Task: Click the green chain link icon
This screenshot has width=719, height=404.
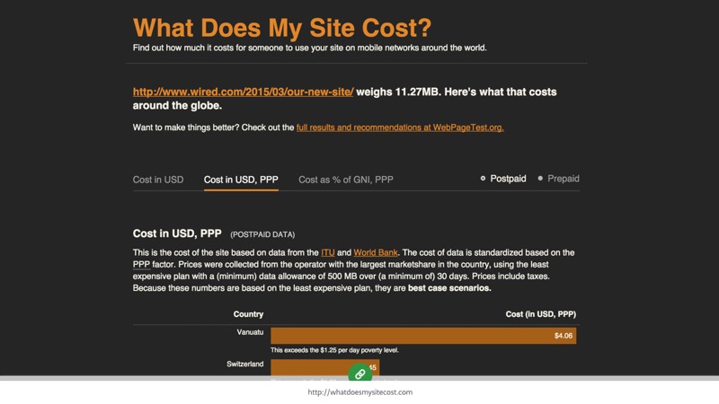Action: (x=359, y=373)
